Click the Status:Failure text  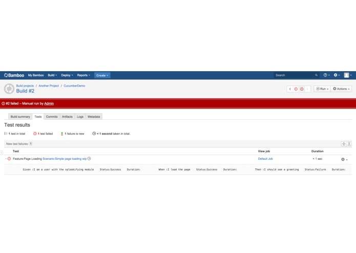315,170
